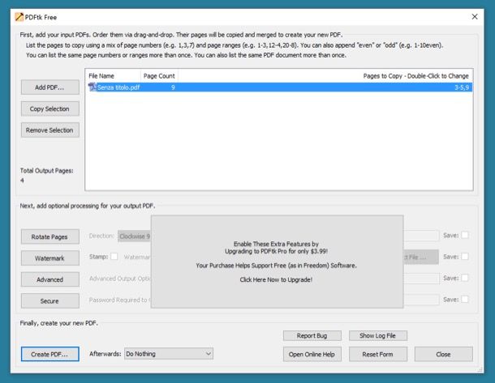Sort list by File Name column header
The height and width of the screenshot is (383, 495).
pos(101,75)
